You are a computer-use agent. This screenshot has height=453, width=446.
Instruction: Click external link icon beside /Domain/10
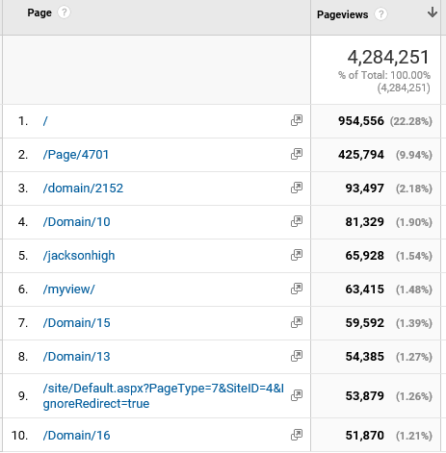[x=297, y=221]
